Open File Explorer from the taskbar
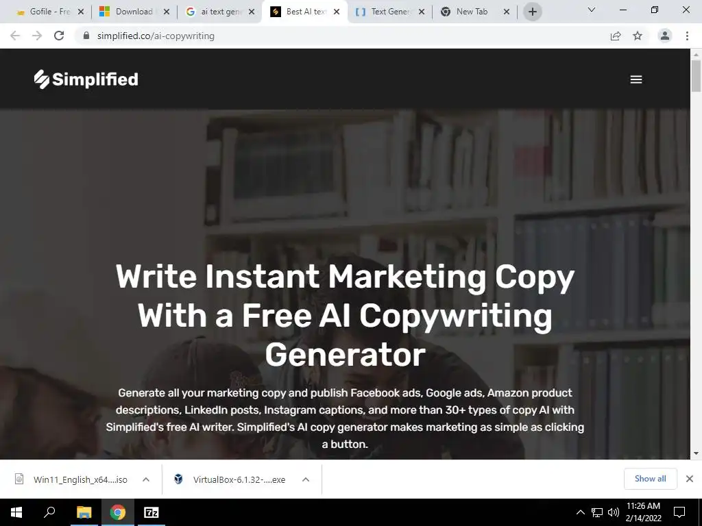Screen dimensions: 702x526 point(84,512)
